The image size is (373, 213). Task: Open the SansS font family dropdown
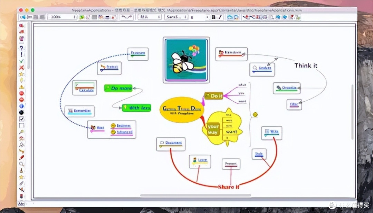click(176, 17)
